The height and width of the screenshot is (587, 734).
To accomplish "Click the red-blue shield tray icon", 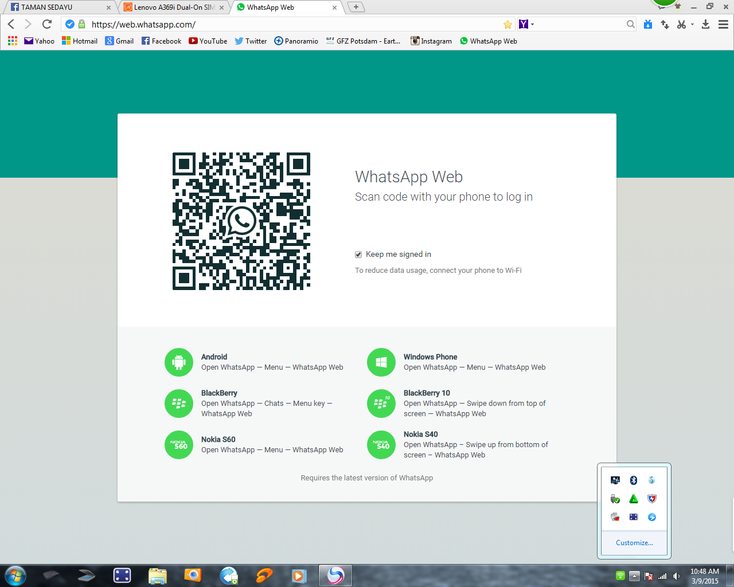I will tap(652, 499).
